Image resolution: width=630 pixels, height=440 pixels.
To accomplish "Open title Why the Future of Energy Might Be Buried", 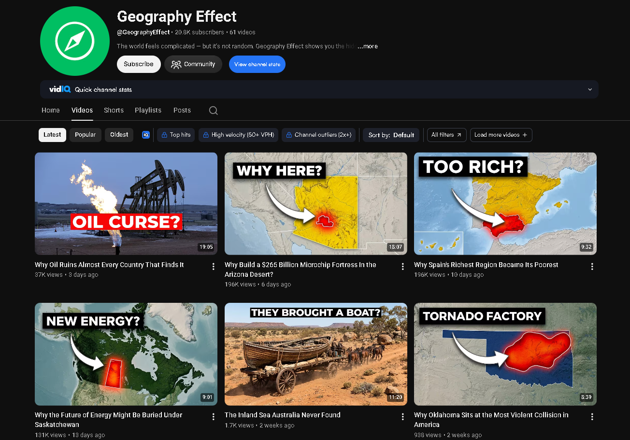I will click(109, 420).
